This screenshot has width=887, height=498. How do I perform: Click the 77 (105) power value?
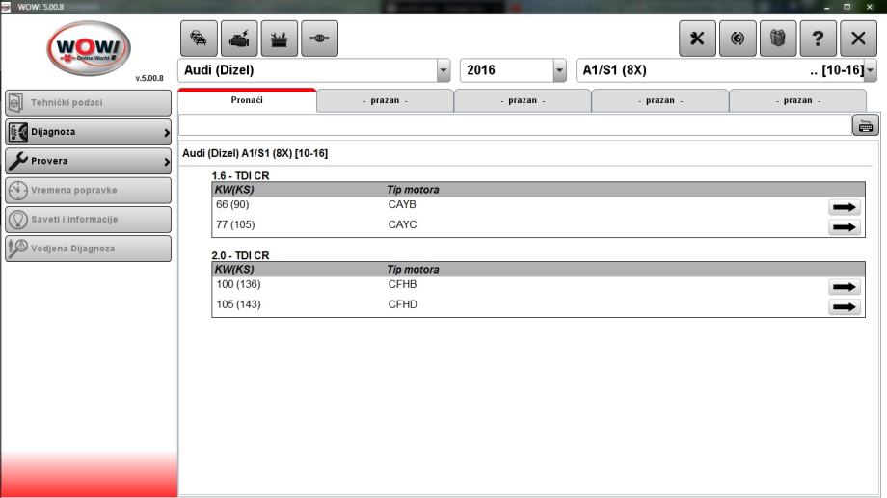235,225
